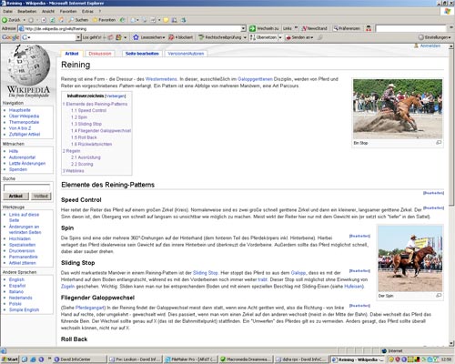Viewport: 455px width, 364px height.
Task: Click the Windows Start button
Action: coord(10,359)
